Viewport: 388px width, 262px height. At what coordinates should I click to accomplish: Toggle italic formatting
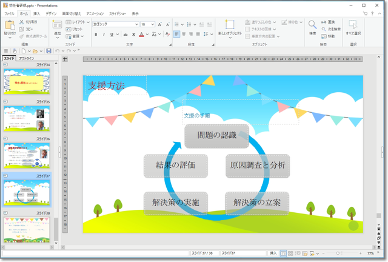103,35
